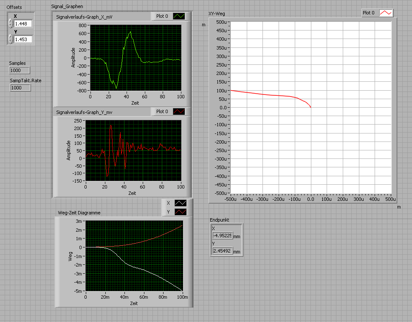
Task: Select the Offsets X field showing 1.448
Action: point(23,24)
